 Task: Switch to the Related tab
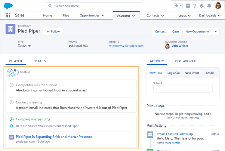tap(16, 61)
